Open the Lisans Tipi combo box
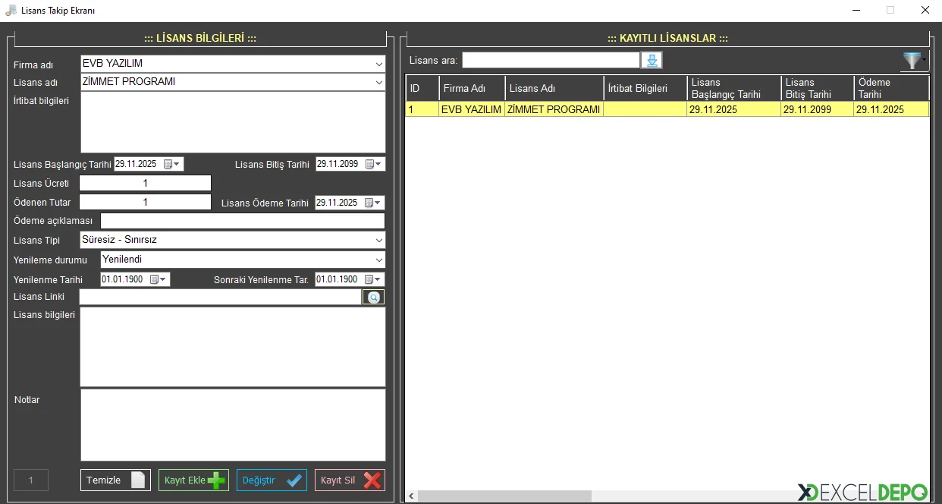Image resolution: width=942 pixels, height=504 pixels. point(378,240)
